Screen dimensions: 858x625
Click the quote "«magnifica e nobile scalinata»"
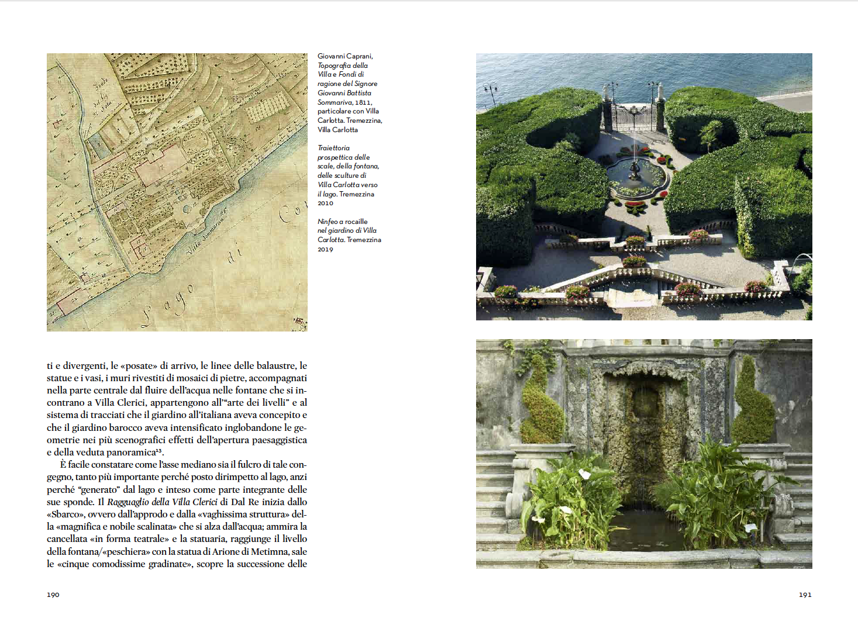117,527
